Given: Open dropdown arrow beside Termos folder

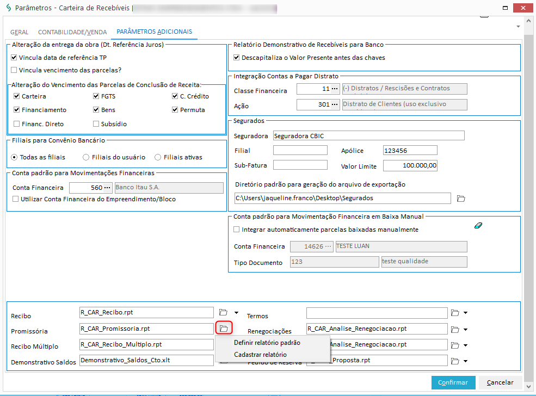Looking at the screenshot, I should [x=466, y=313].
